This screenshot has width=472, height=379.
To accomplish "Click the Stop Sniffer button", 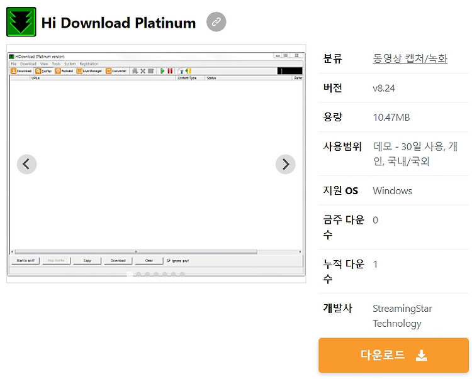I will coord(56,261).
